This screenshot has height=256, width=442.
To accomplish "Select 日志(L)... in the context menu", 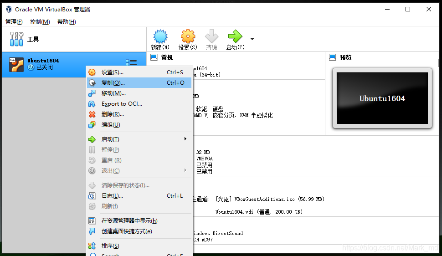I will tap(139, 196).
